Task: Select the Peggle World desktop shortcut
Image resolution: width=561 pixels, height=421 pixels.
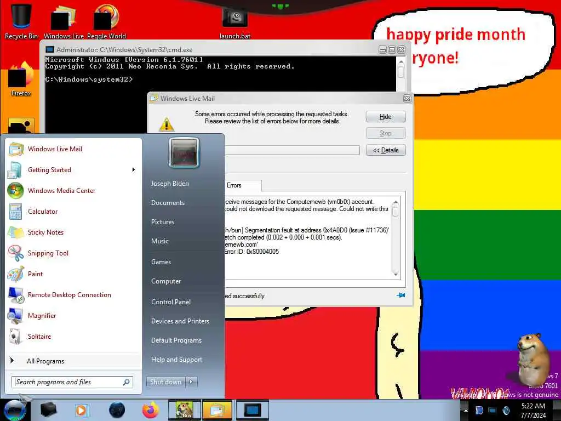Action: point(106,21)
